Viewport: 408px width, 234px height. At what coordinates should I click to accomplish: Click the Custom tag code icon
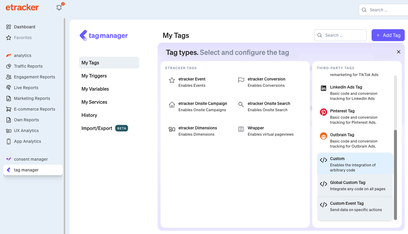(324, 160)
